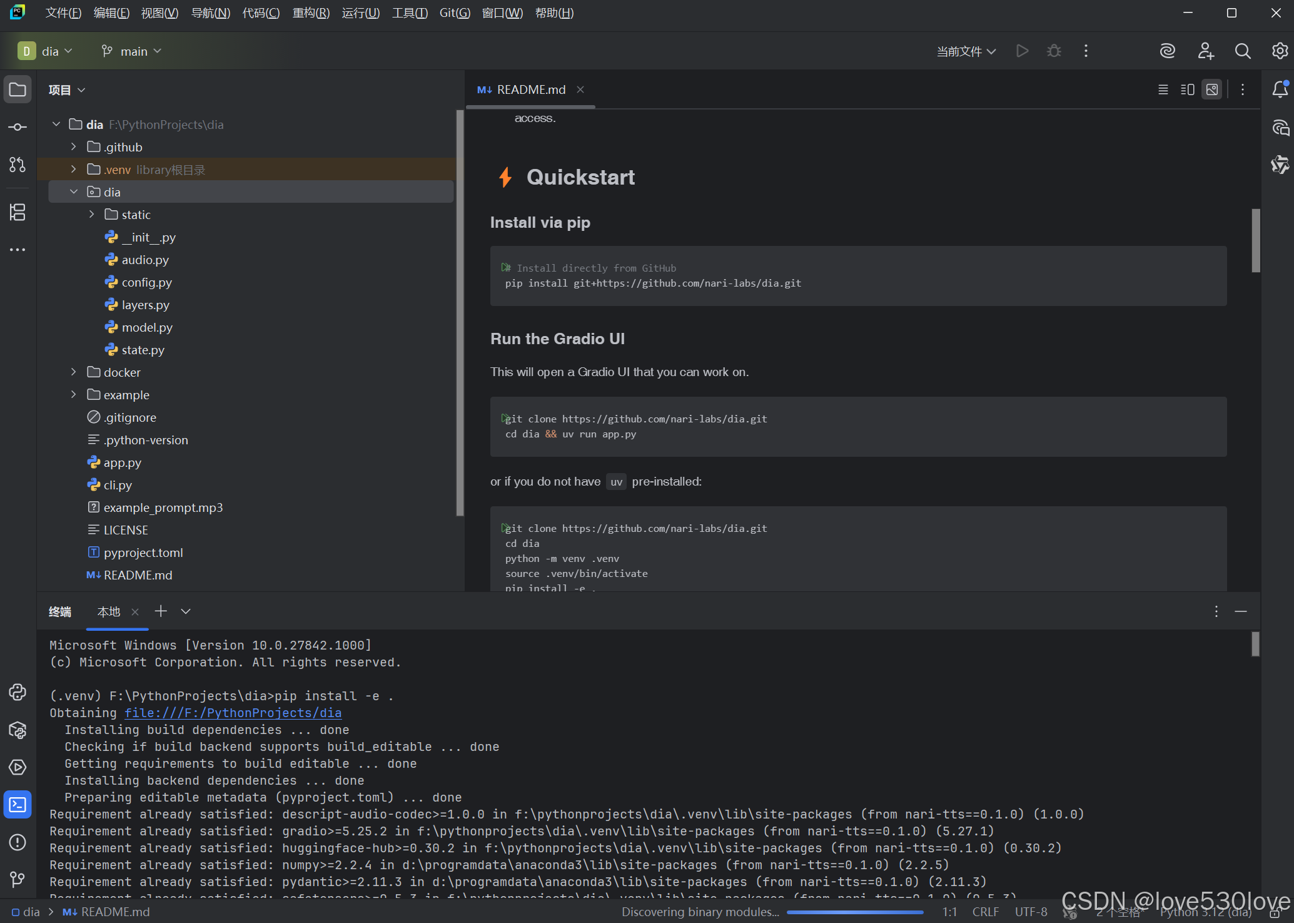Add a new terminal session
Screen dimensions: 1294x923
(x=161, y=611)
